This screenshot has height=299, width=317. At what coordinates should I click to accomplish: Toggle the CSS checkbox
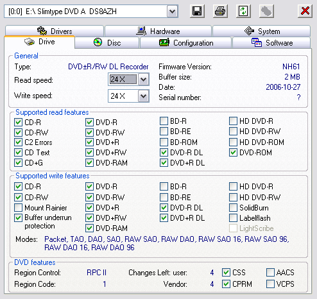click(226, 273)
